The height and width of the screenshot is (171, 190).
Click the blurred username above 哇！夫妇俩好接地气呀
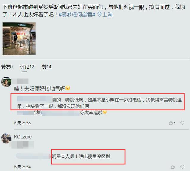[x=21, y=81]
